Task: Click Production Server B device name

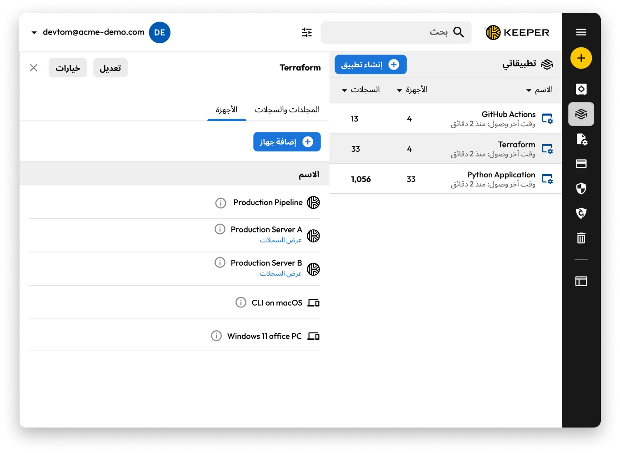Action: 266,263
